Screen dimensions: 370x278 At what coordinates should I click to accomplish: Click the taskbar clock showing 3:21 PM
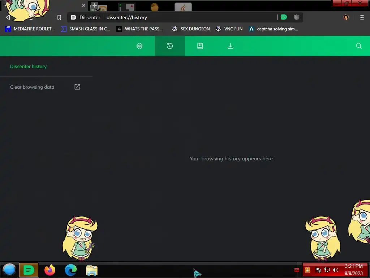[x=353, y=270]
